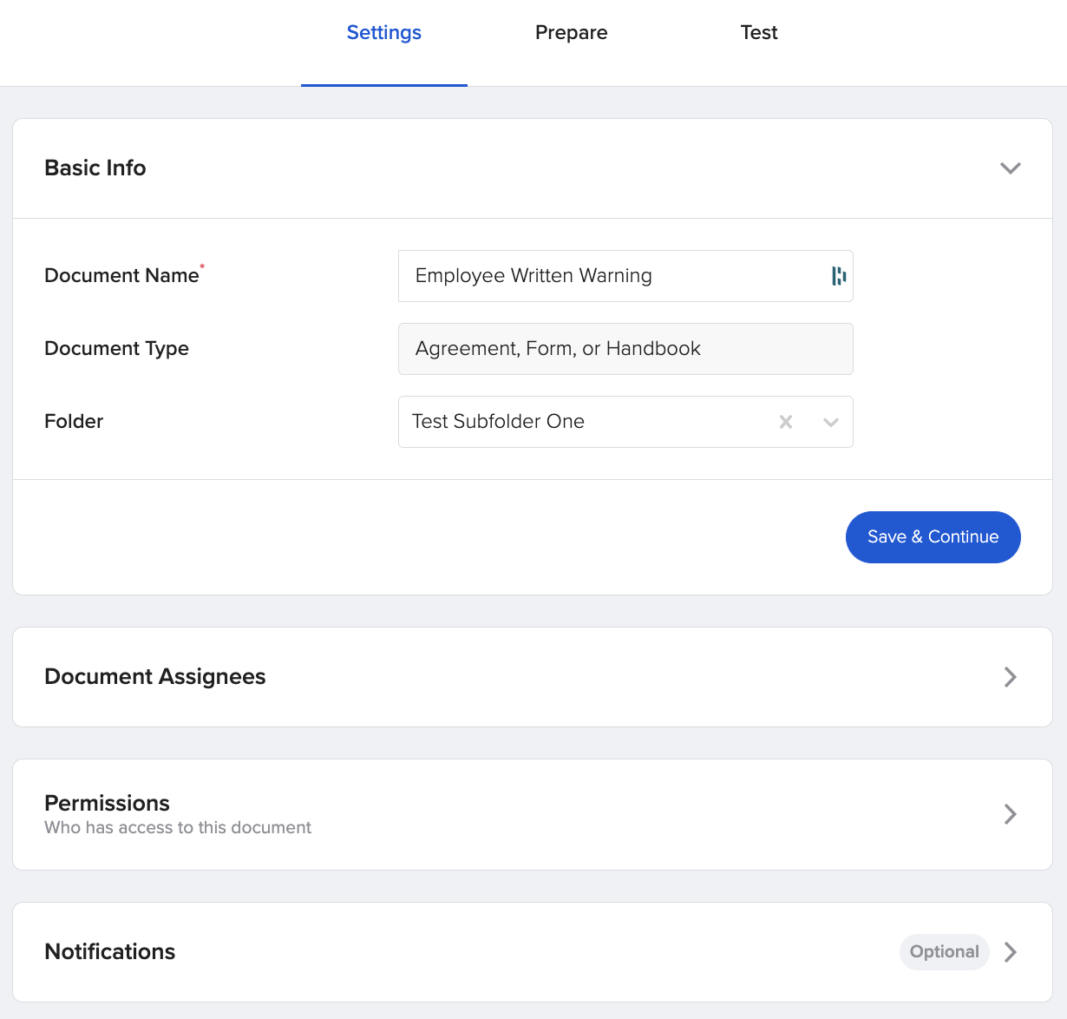
Task: Click the Document Type field
Action: pyautogui.click(x=625, y=348)
